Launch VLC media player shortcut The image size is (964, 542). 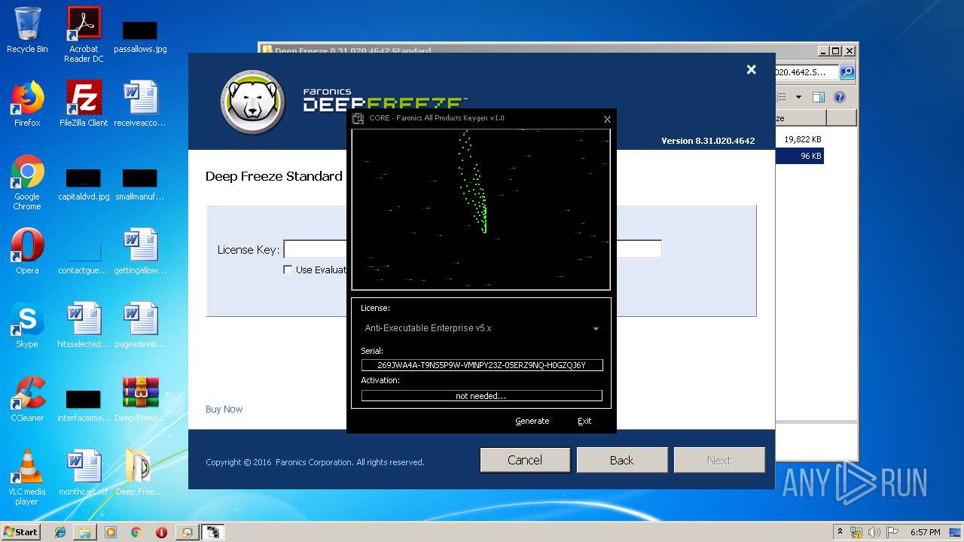point(27,477)
